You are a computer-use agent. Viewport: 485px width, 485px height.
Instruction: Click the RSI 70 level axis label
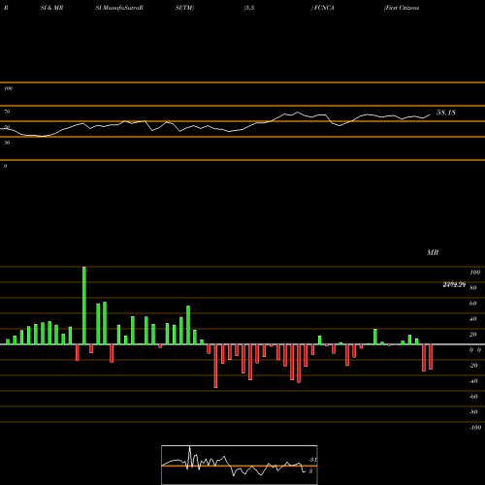[7, 112]
